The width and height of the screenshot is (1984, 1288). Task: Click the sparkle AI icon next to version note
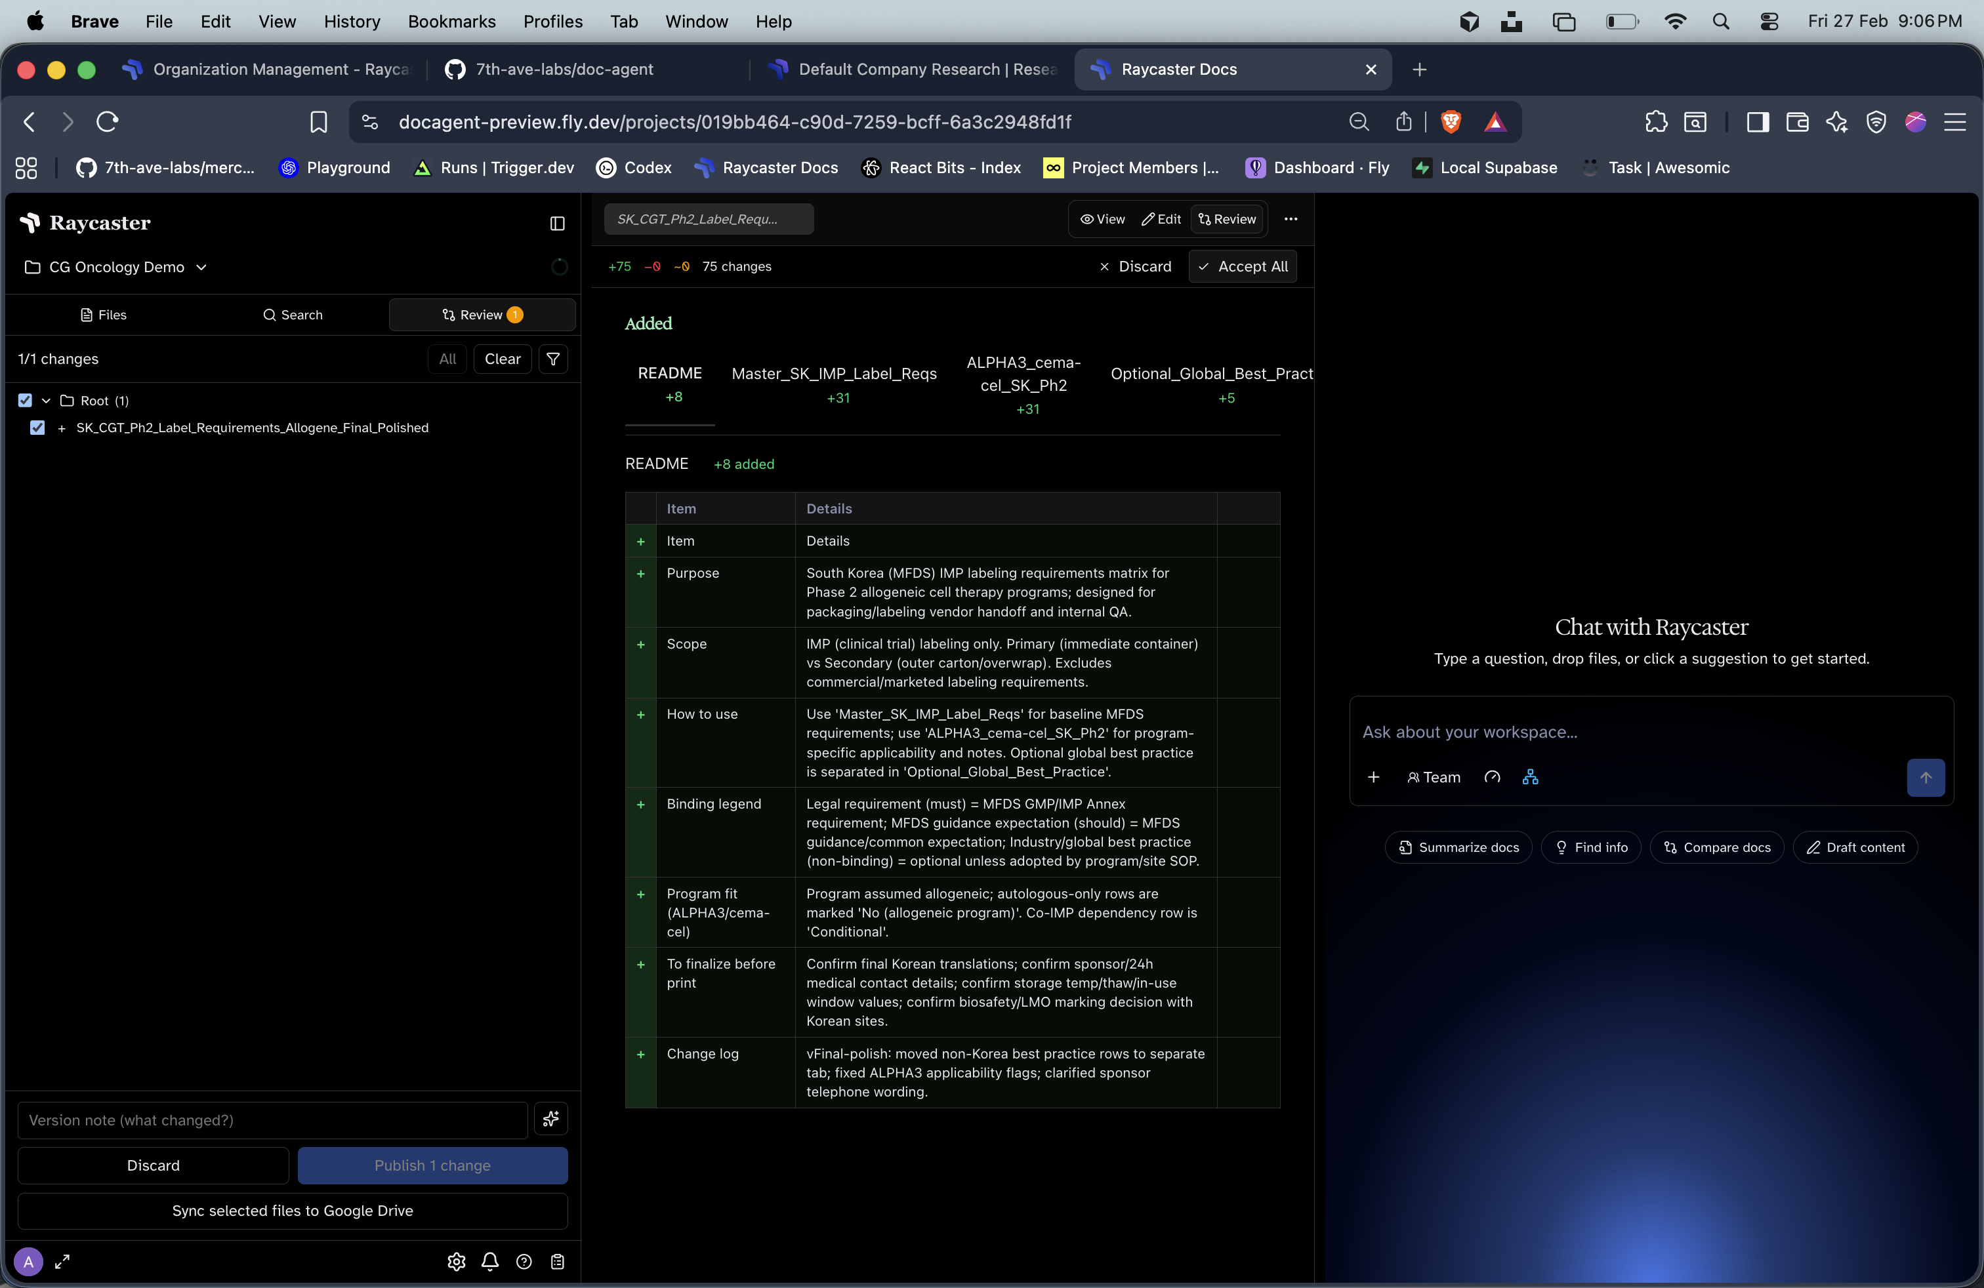pyautogui.click(x=550, y=1119)
